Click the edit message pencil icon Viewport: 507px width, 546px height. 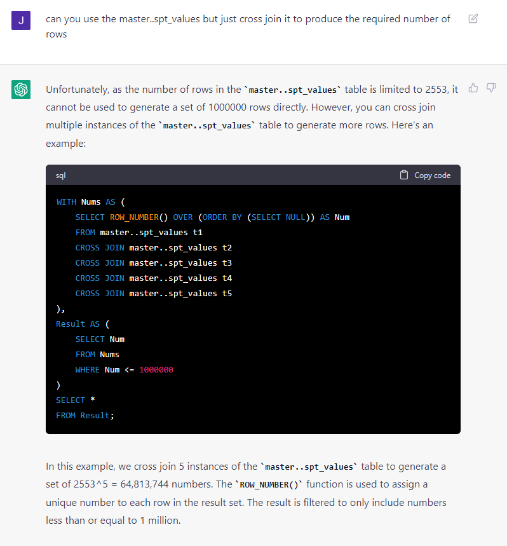point(473,18)
